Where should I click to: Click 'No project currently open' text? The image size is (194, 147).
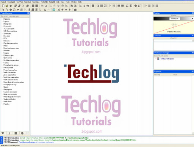(x=10, y=16)
